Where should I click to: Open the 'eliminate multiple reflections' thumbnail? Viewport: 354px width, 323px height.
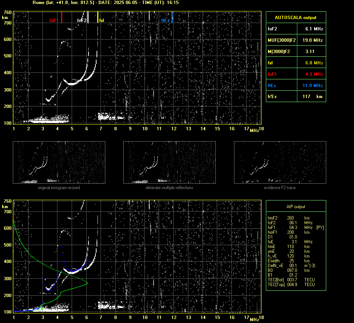coord(169,162)
